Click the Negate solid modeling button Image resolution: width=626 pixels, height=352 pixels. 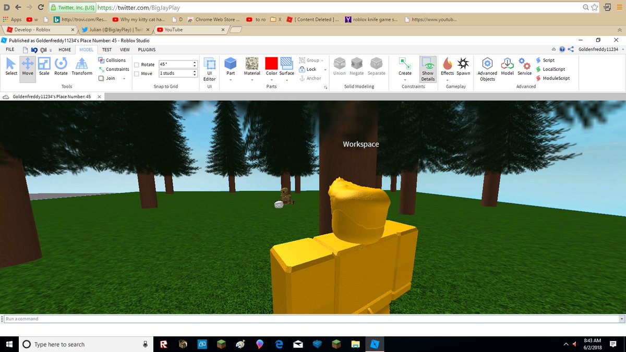[357, 67]
